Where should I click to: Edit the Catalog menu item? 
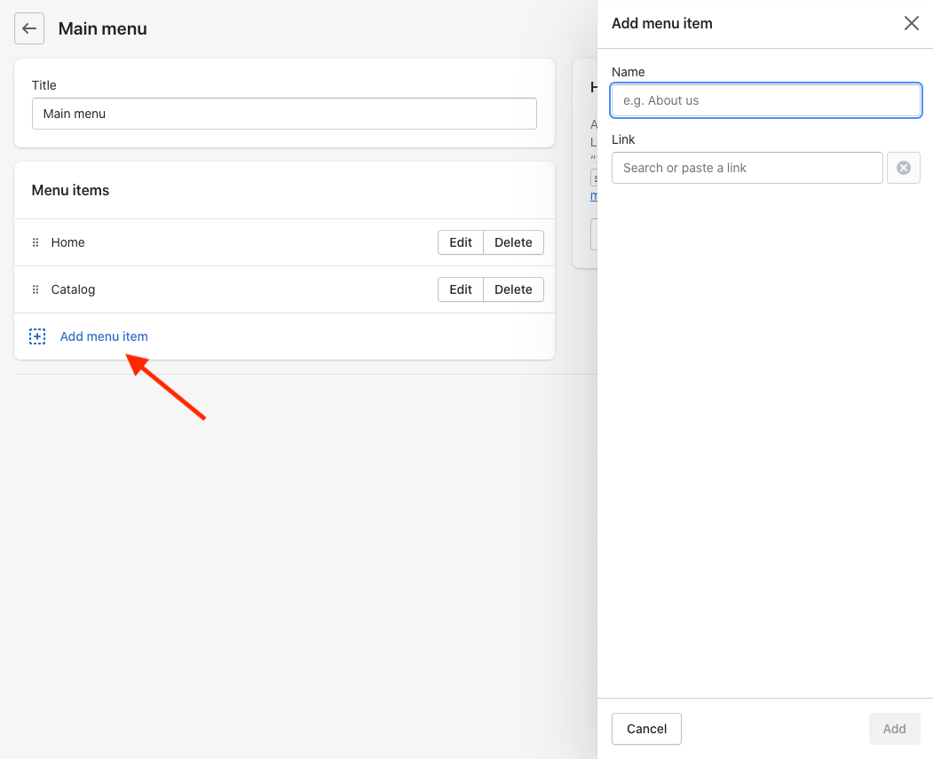click(460, 289)
